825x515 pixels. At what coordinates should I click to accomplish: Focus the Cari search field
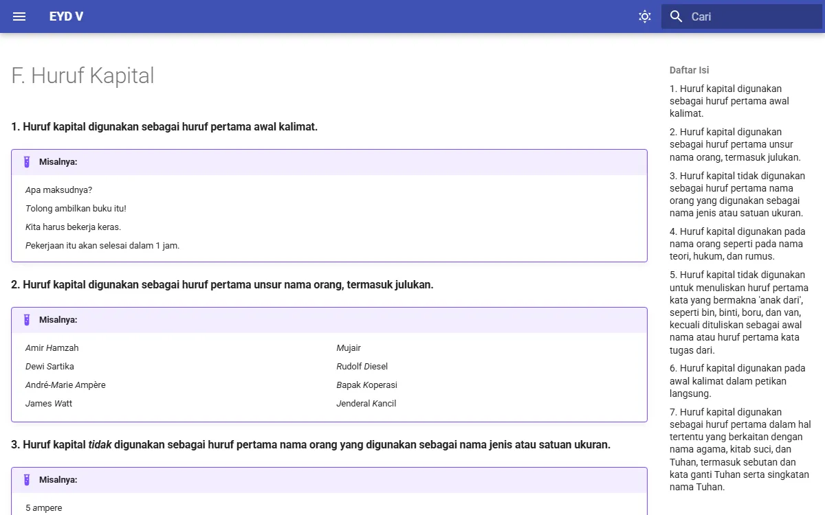click(742, 16)
